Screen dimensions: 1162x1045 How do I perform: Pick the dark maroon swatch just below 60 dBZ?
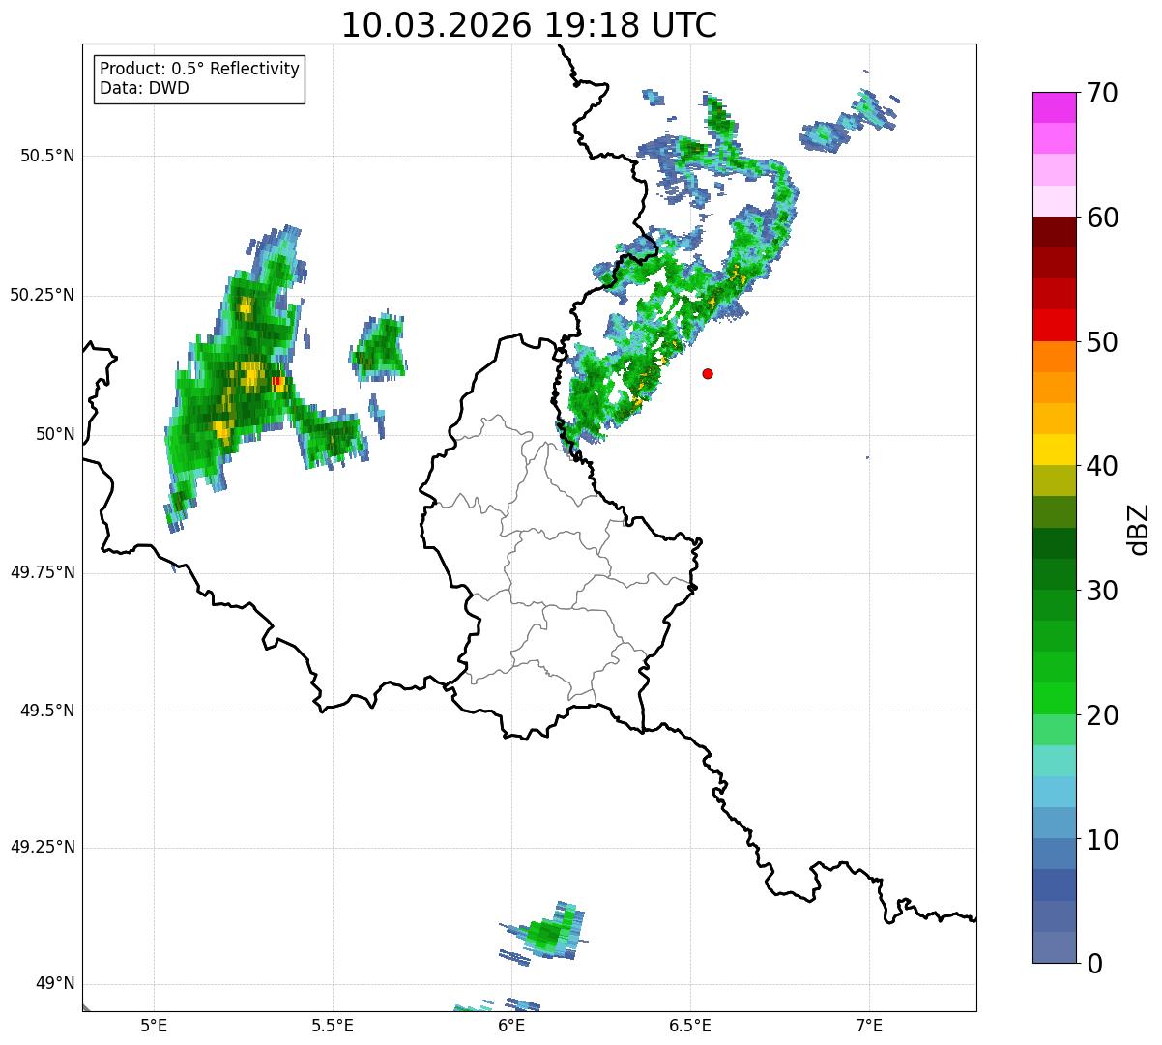coord(1054,232)
